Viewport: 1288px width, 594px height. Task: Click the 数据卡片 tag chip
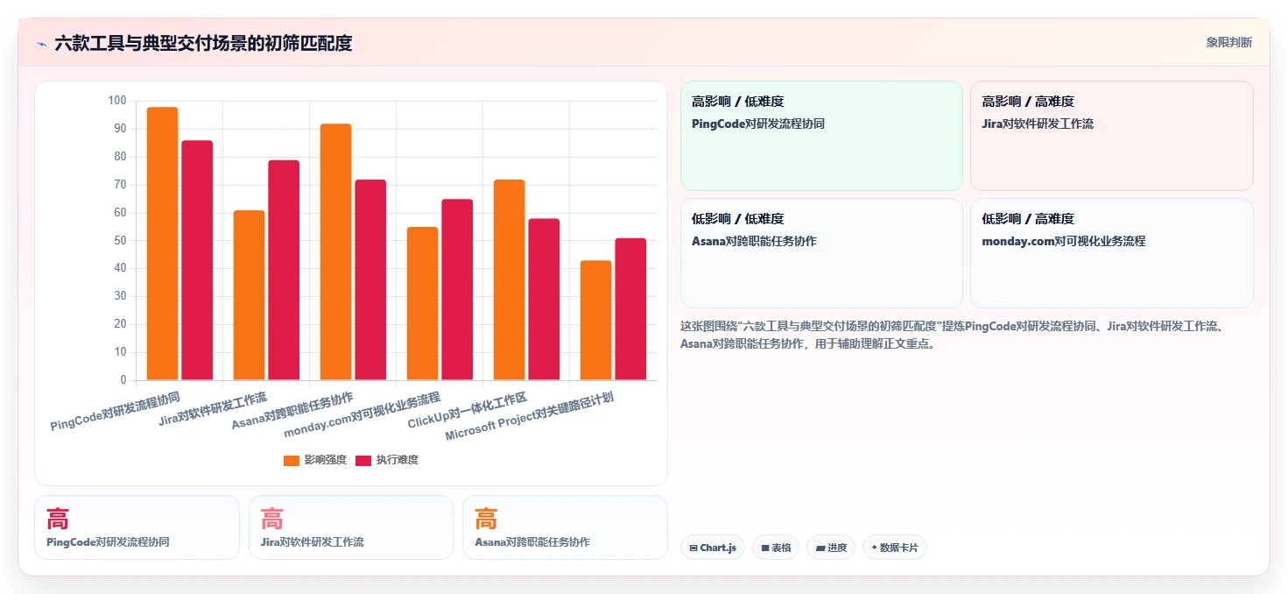click(895, 548)
